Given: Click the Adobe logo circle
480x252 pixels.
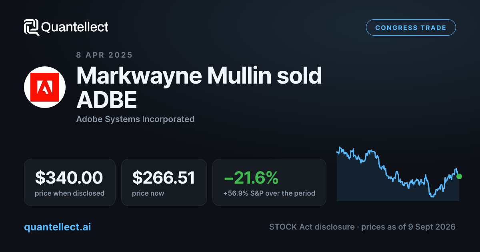Looking at the screenshot, I should (45, 87).
